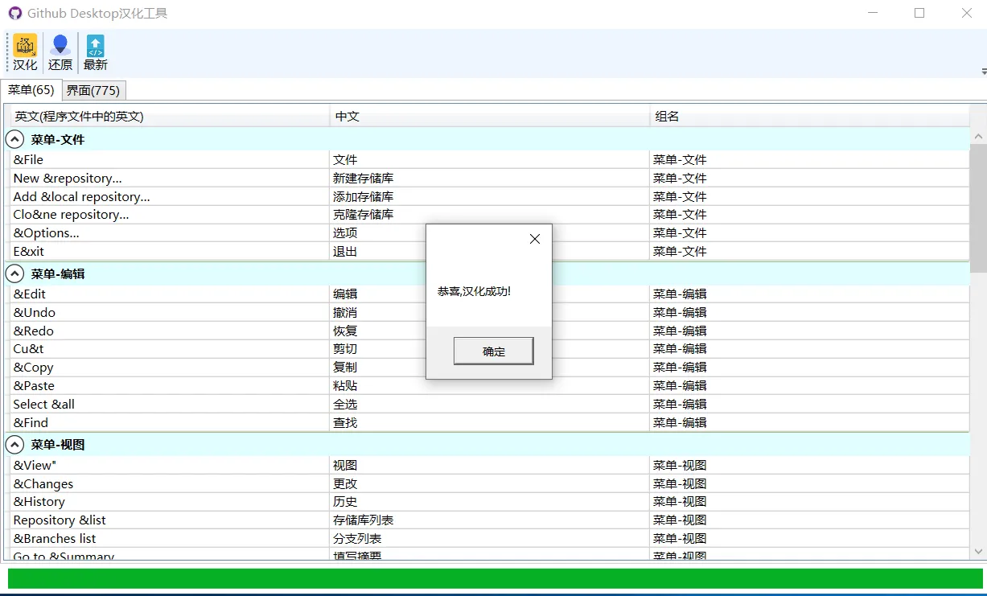This screenshot has width=987, height=596.
Task: Collapse the 菜单-文件 group
Action: [x=14, y=140]
